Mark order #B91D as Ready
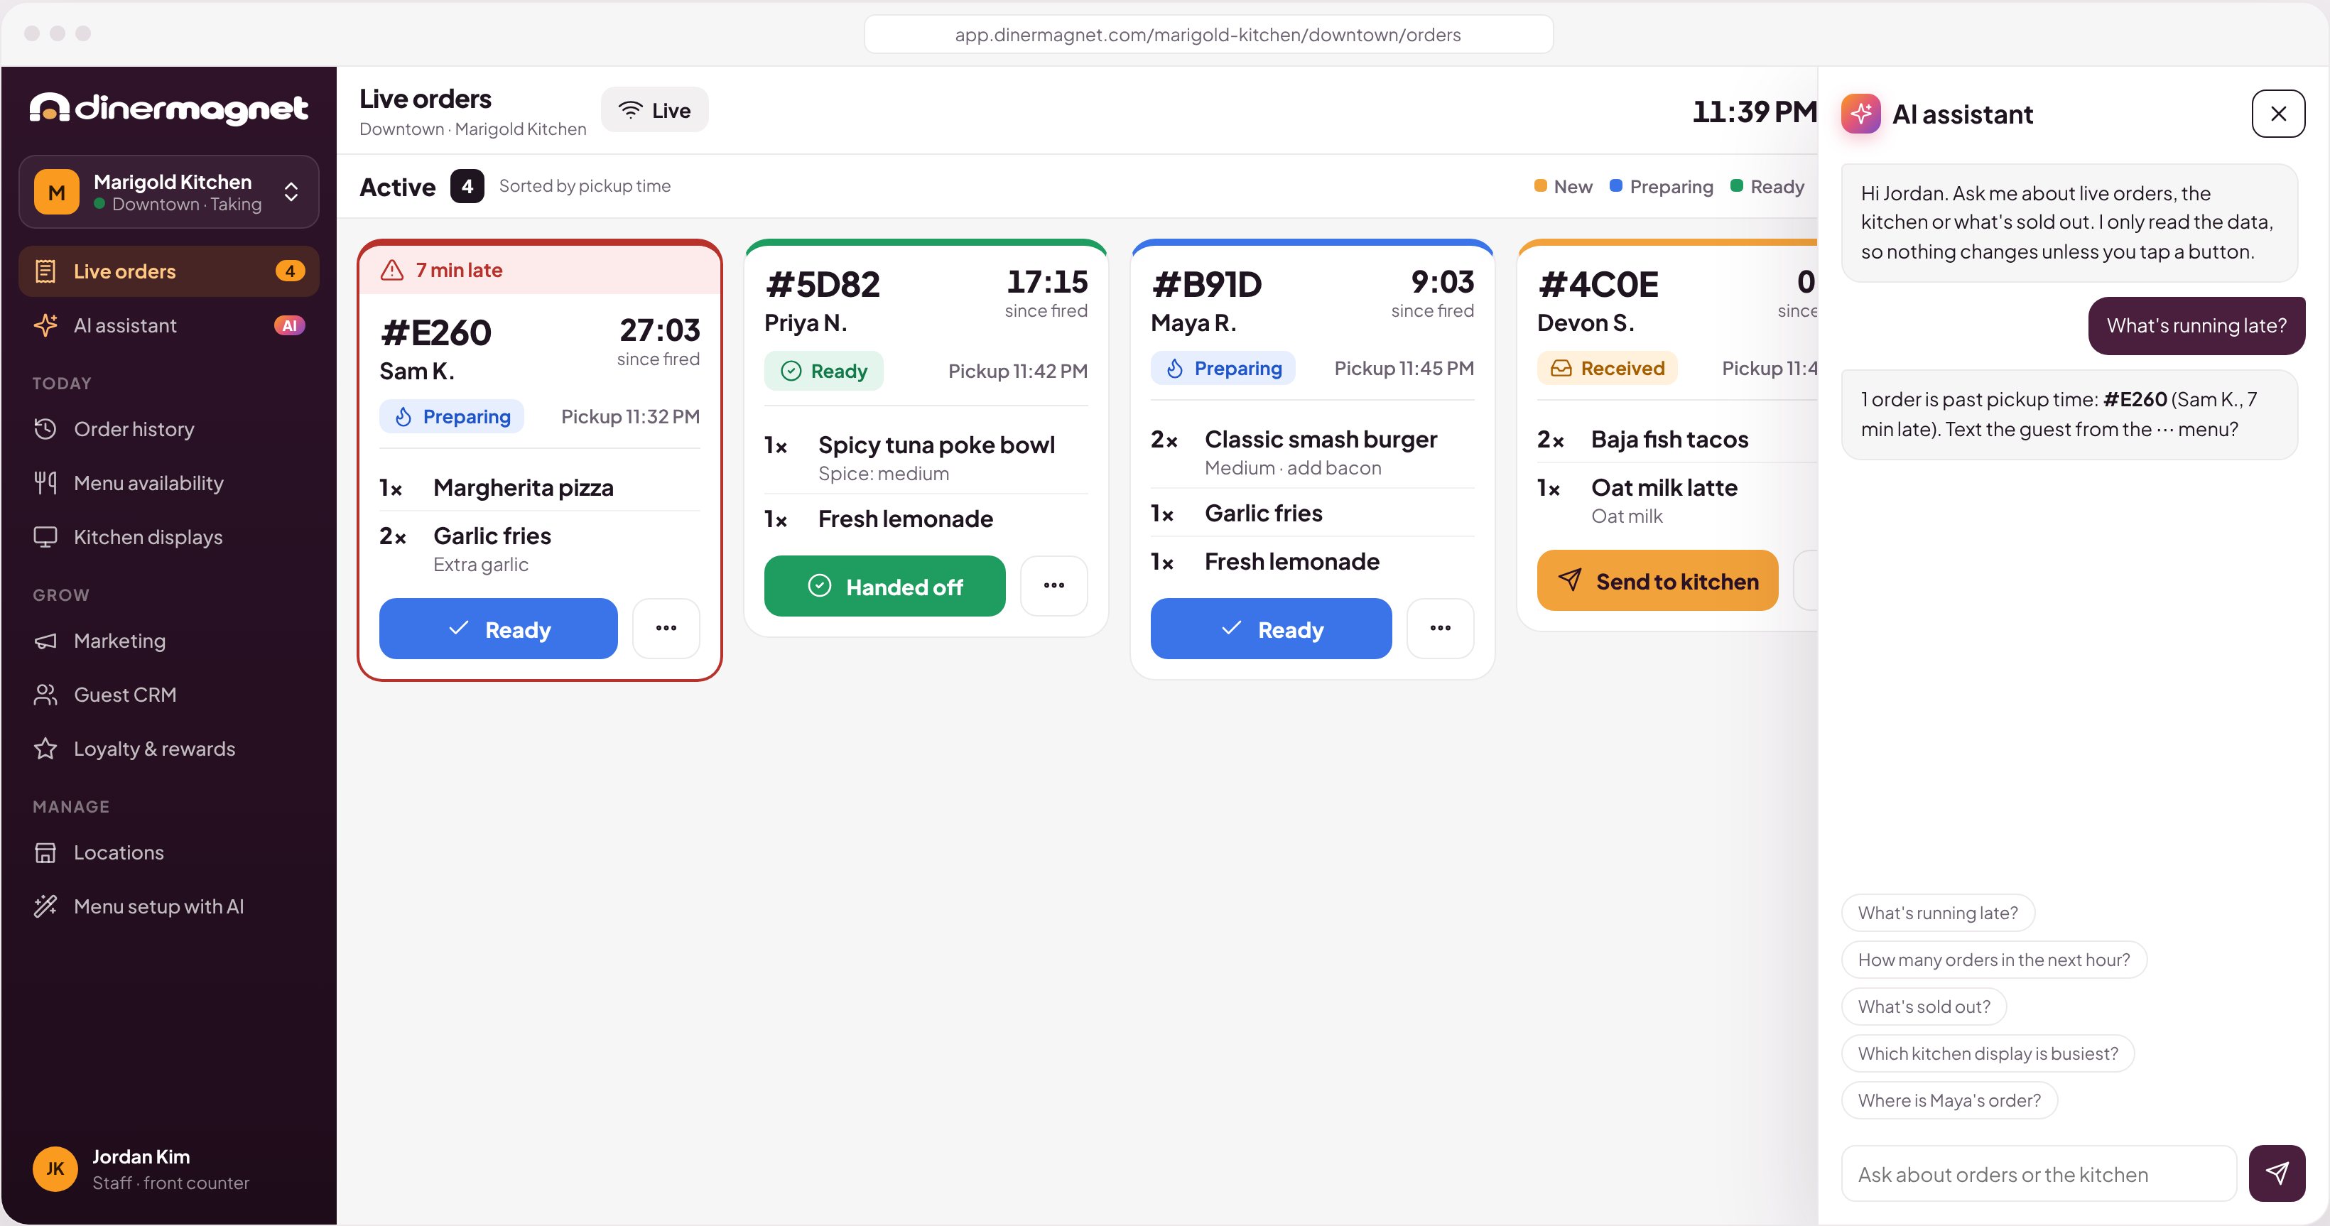Screen dimensions: 2330x1226 tap(1271, 629)
